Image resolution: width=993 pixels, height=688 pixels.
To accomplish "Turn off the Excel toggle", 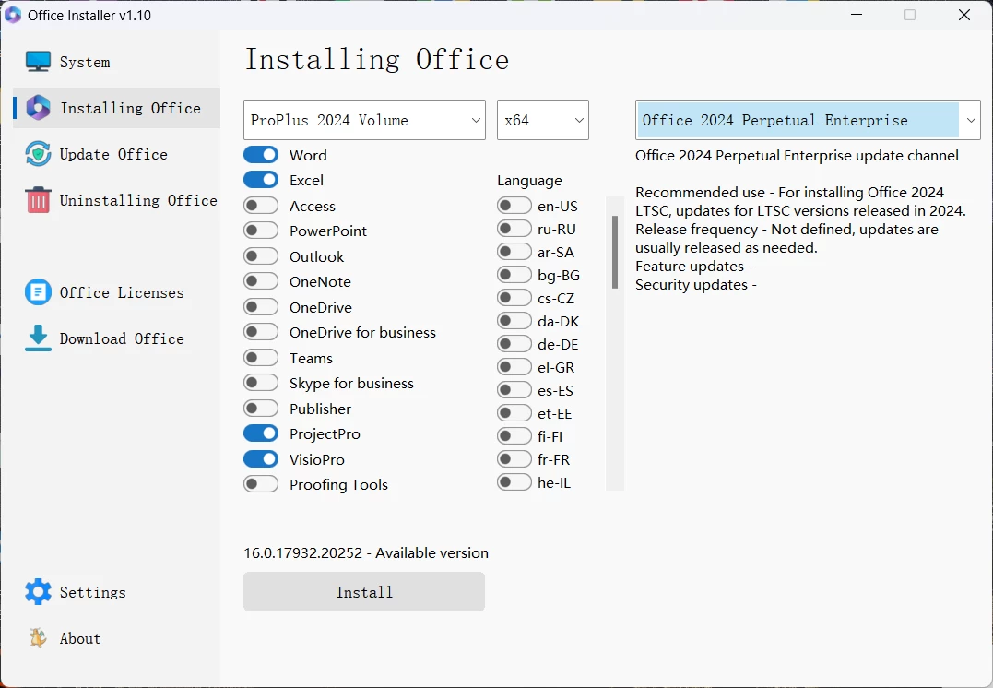I will click(261, 180).
